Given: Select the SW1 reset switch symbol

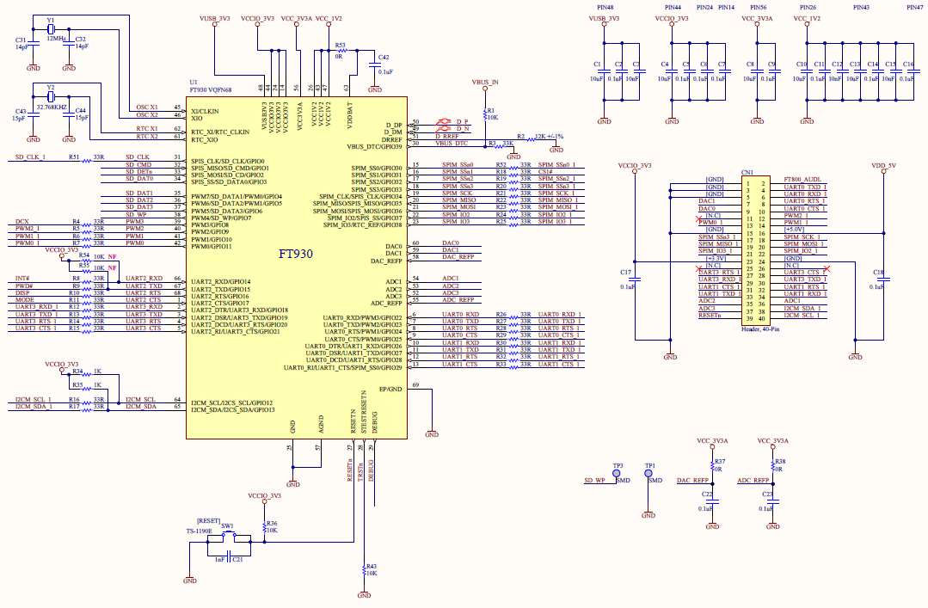Looking at the screenshot, I should click(228, 535).
